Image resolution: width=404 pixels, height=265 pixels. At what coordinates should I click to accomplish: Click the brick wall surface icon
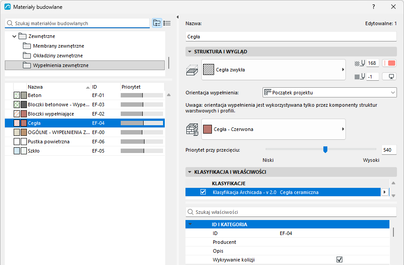pos(192,129)
